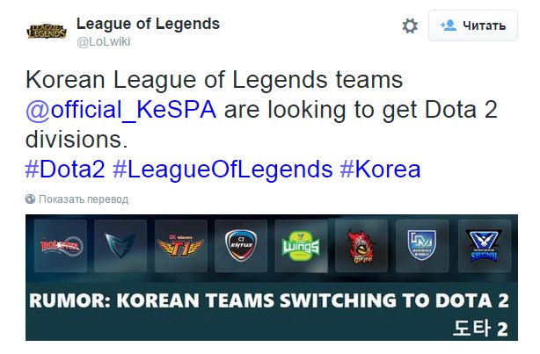The height and width of the screenshot is (354, 540).
Task: Follow the @official_KeSPA mention link
Action: tap(120, 110)
